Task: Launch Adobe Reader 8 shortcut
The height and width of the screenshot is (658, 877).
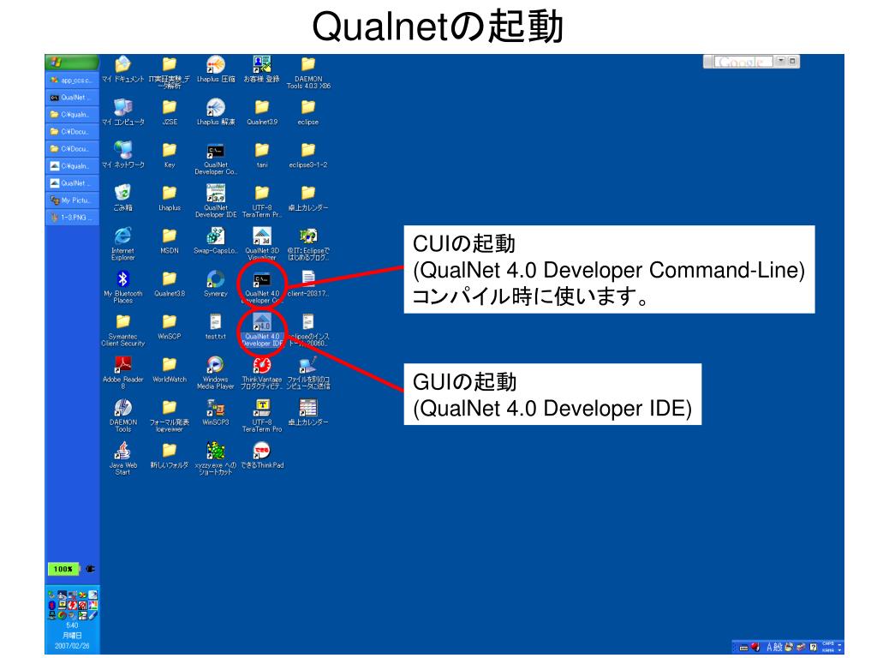Action: 123,373
